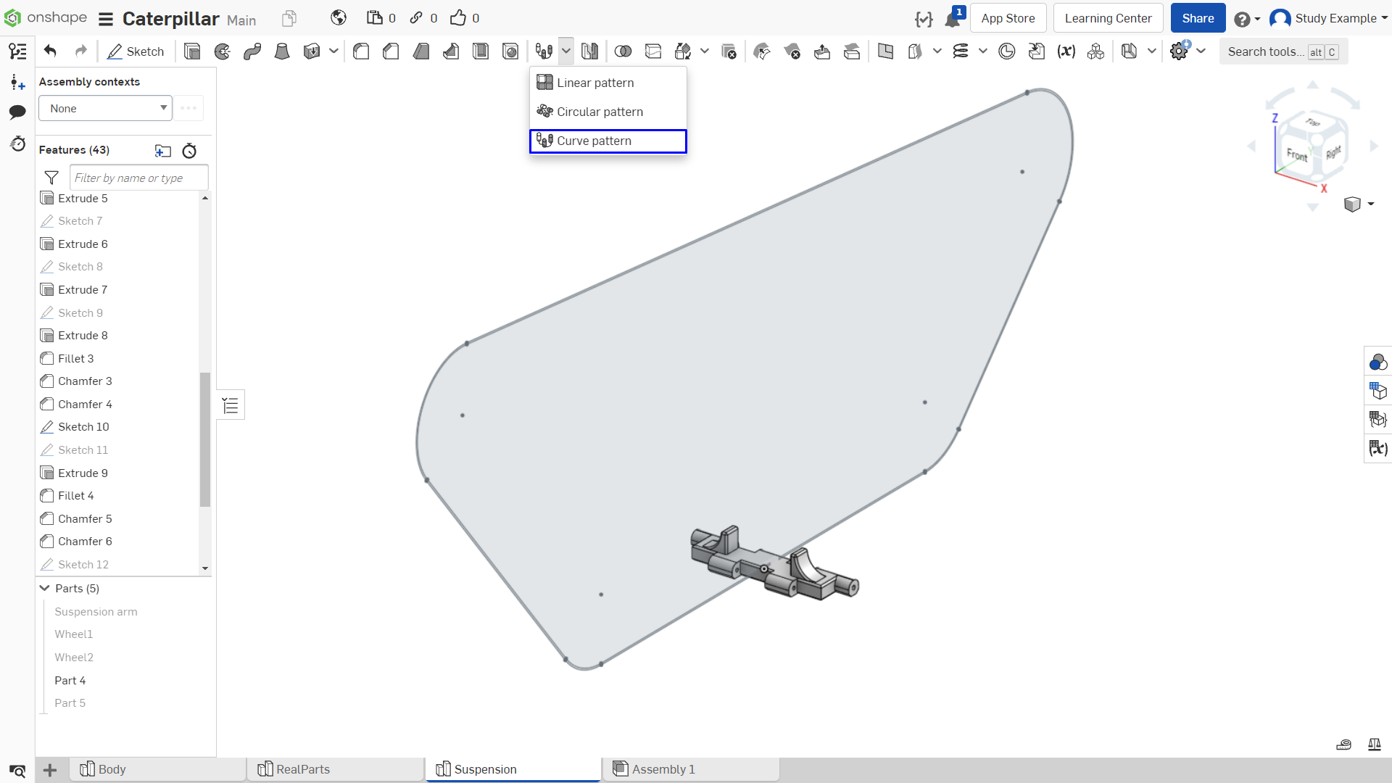The width and height of the screenshot is (1392, 783).
Task: Open the Assembly contexts None dropdown
Action: (x=105, y=108)
